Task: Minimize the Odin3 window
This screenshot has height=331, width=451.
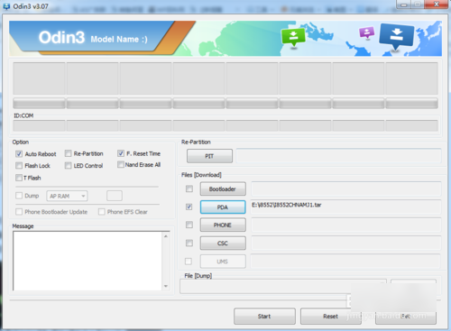Action: (x=404, y=5)
